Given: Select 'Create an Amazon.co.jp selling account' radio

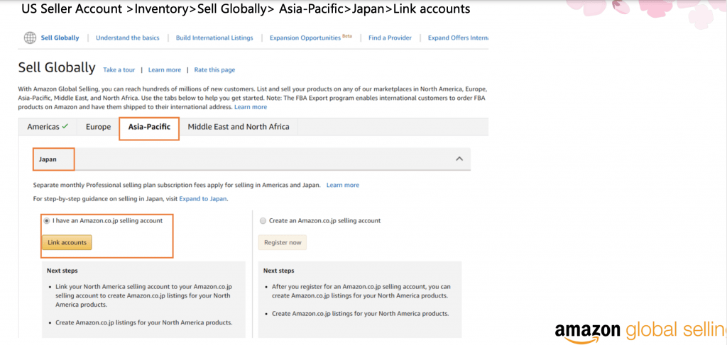Looking at the screenshot, I should coord(263,221).
